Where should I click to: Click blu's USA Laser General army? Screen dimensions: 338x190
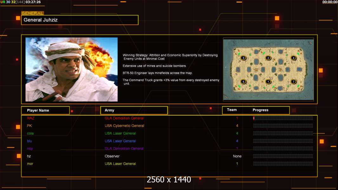pyautogui.click(x=120, y=141)
